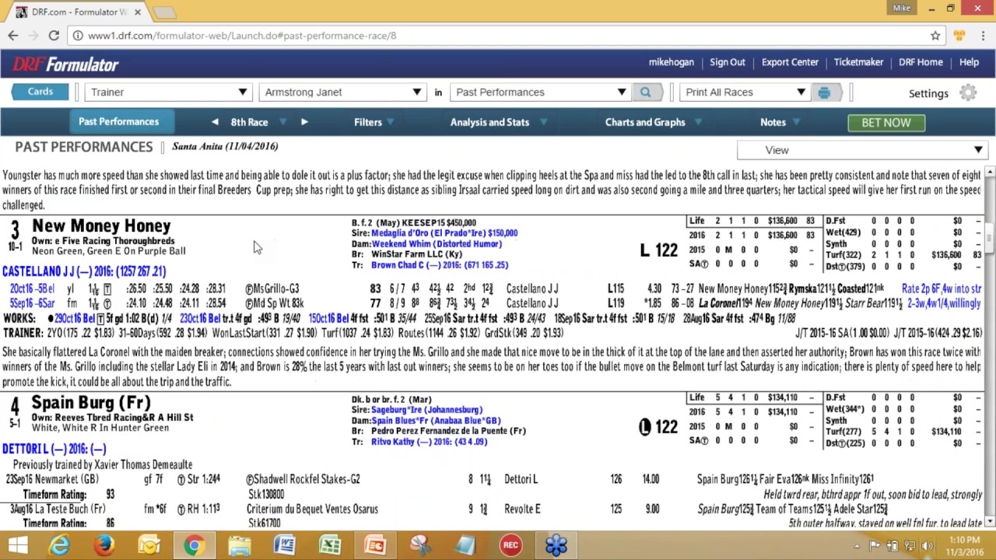This screenshot has height=560, width=996.
Task: Open Chrome menu three dots
Action: tap(983, 35)
